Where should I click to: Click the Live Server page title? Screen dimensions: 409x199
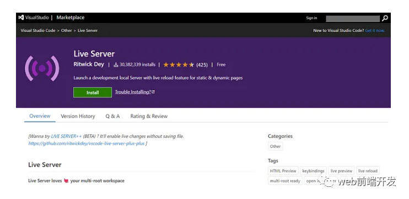pos(94,54)
